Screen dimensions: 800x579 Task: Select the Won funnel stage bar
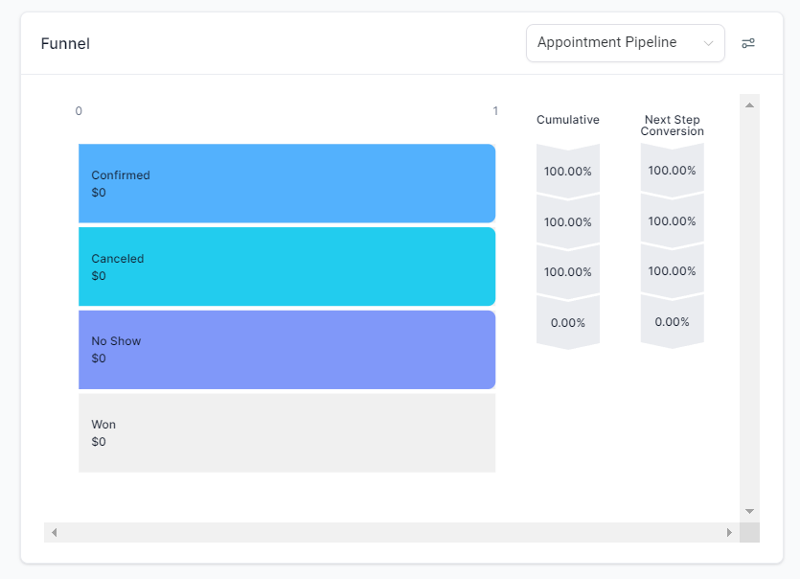point(286,433)
